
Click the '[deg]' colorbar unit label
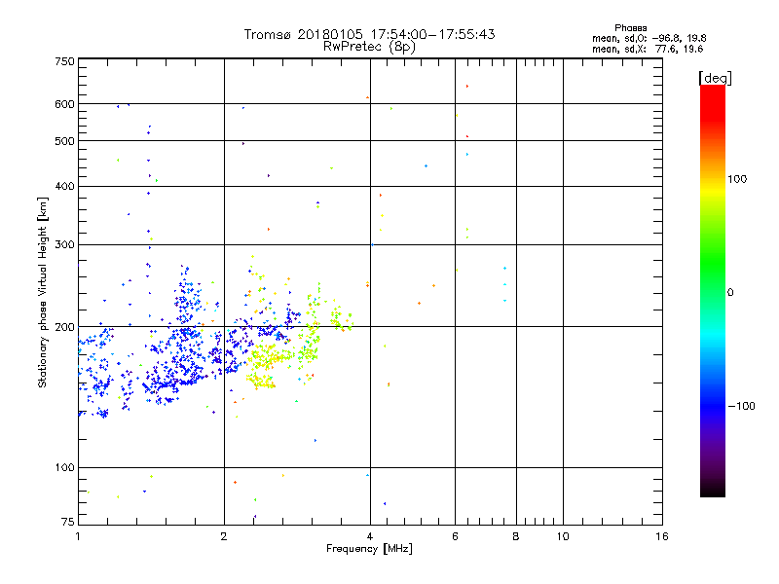tap(715, 78)
